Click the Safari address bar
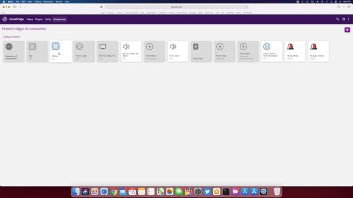The height and width of the screenshot is (198, 353). (176, 7)
